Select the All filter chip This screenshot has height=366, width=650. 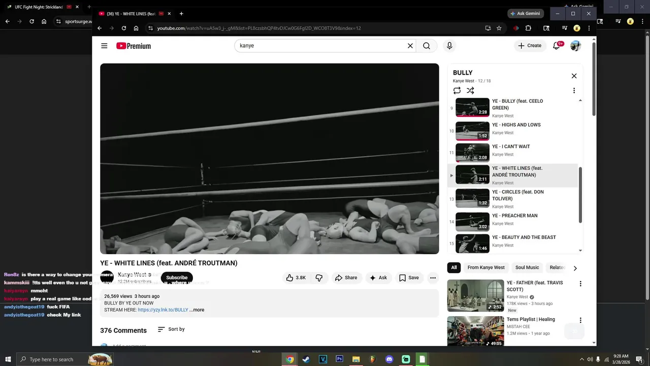pos(454,267)
